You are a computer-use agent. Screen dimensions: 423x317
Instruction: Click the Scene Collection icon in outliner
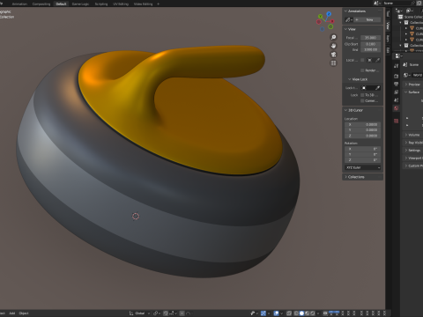tap(400, 17)
